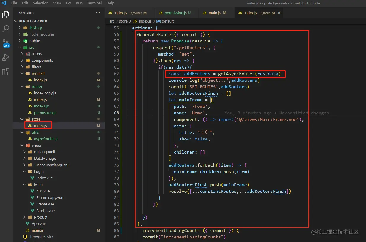This screenshot has width=366, height=242.
Task: Open the Run and Debug view
Action: (x=6, y=57)
